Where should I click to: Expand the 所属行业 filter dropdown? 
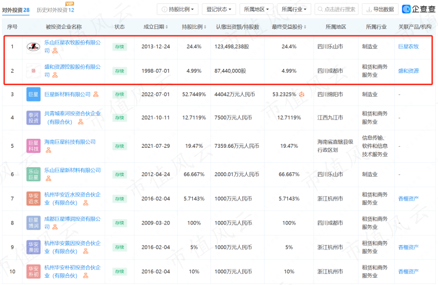click(294, 9)
